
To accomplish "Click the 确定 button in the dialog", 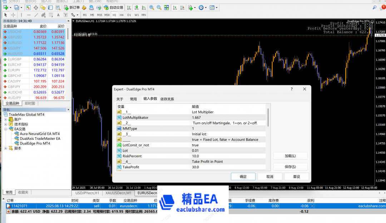I will click(x=243, y=177).
